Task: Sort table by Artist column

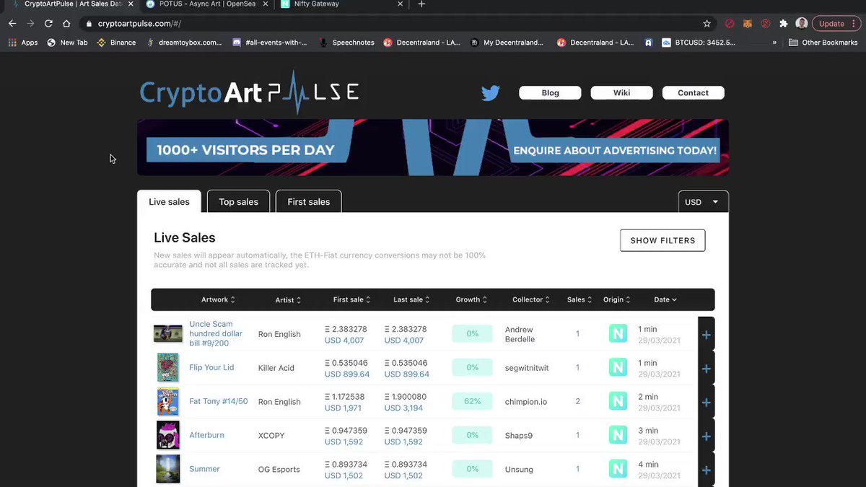Action: click(x=288, y=300)
